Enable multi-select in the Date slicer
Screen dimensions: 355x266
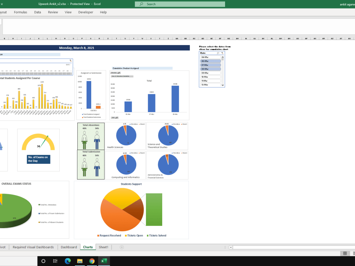218,53
